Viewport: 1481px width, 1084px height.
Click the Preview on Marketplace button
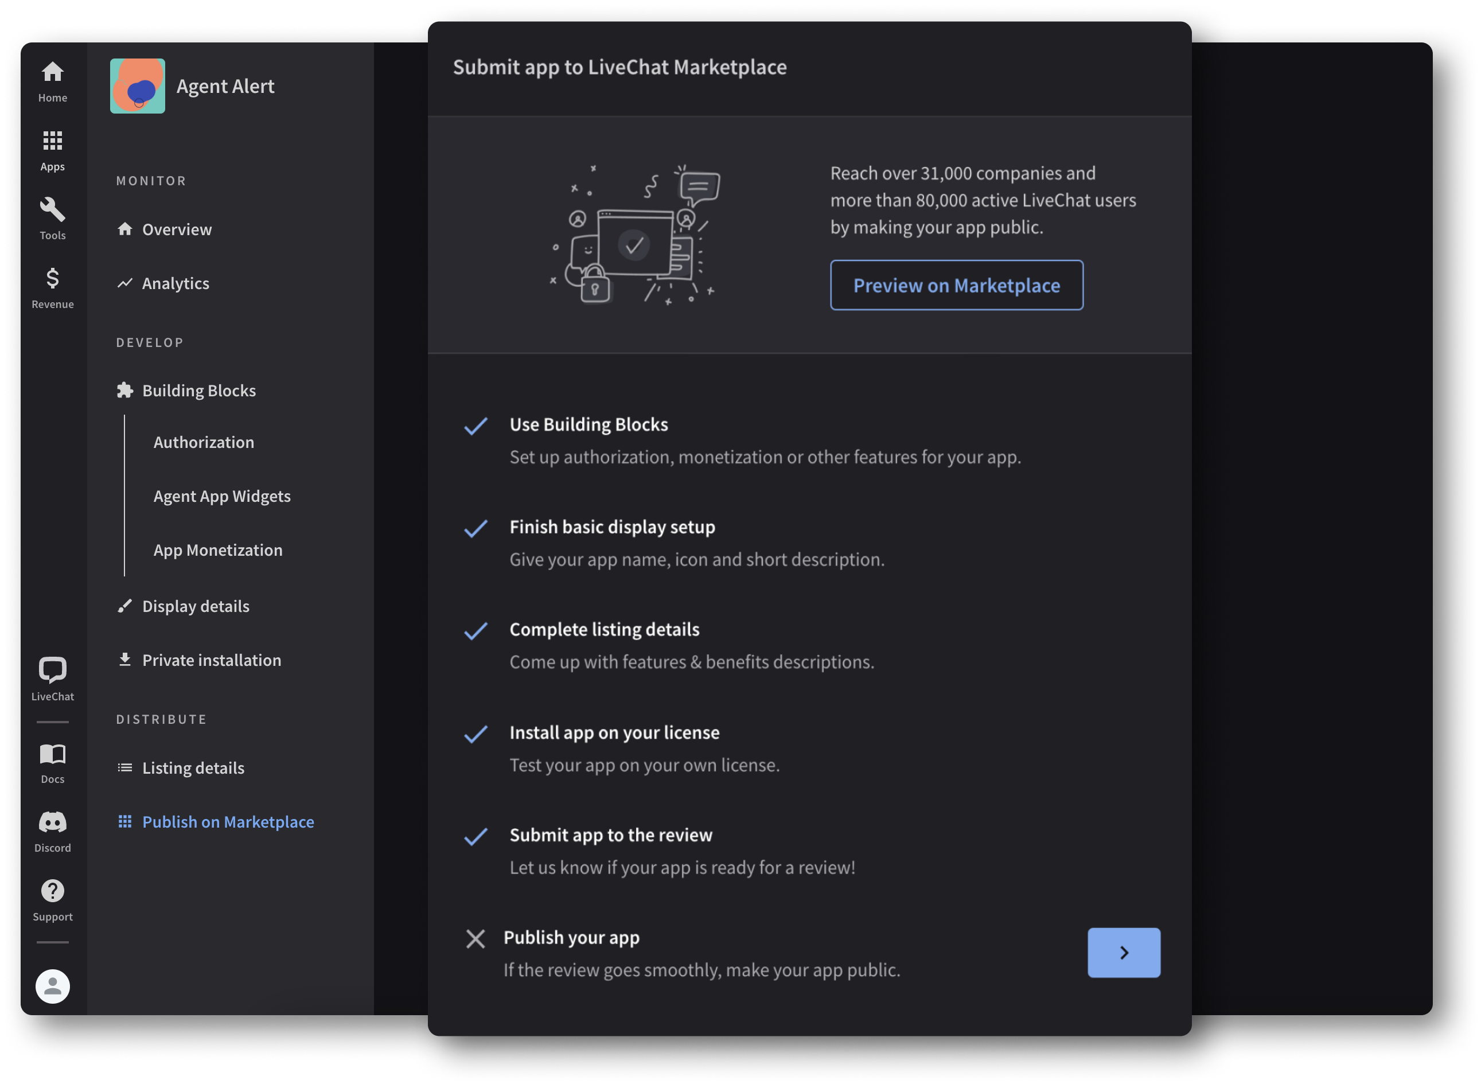click(x=957, y=284)
